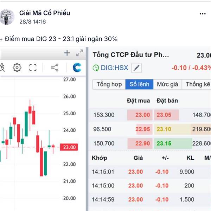The height and width of the screenshot is (211, 211).
Task: Click the green 23.15 ask price cell
Action: click(x=164, y=143)
